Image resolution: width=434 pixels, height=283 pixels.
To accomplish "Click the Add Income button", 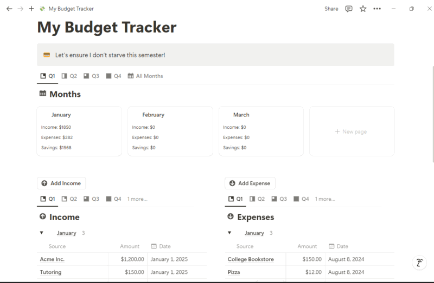I will click(61, 183).
